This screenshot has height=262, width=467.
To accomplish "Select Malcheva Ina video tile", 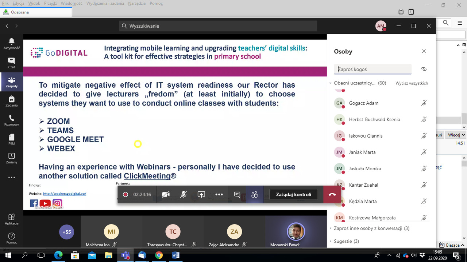I will [111, 232].
